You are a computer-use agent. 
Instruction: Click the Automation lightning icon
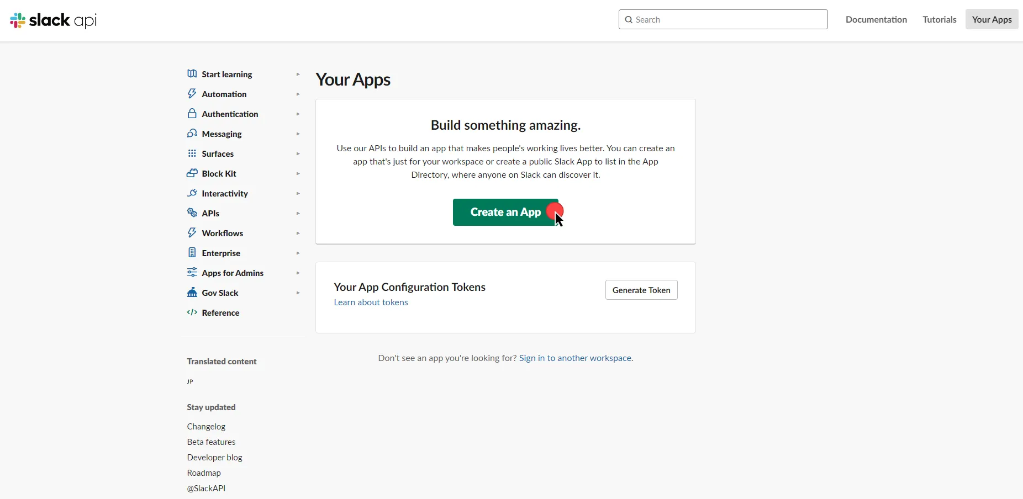pos(192,94)
